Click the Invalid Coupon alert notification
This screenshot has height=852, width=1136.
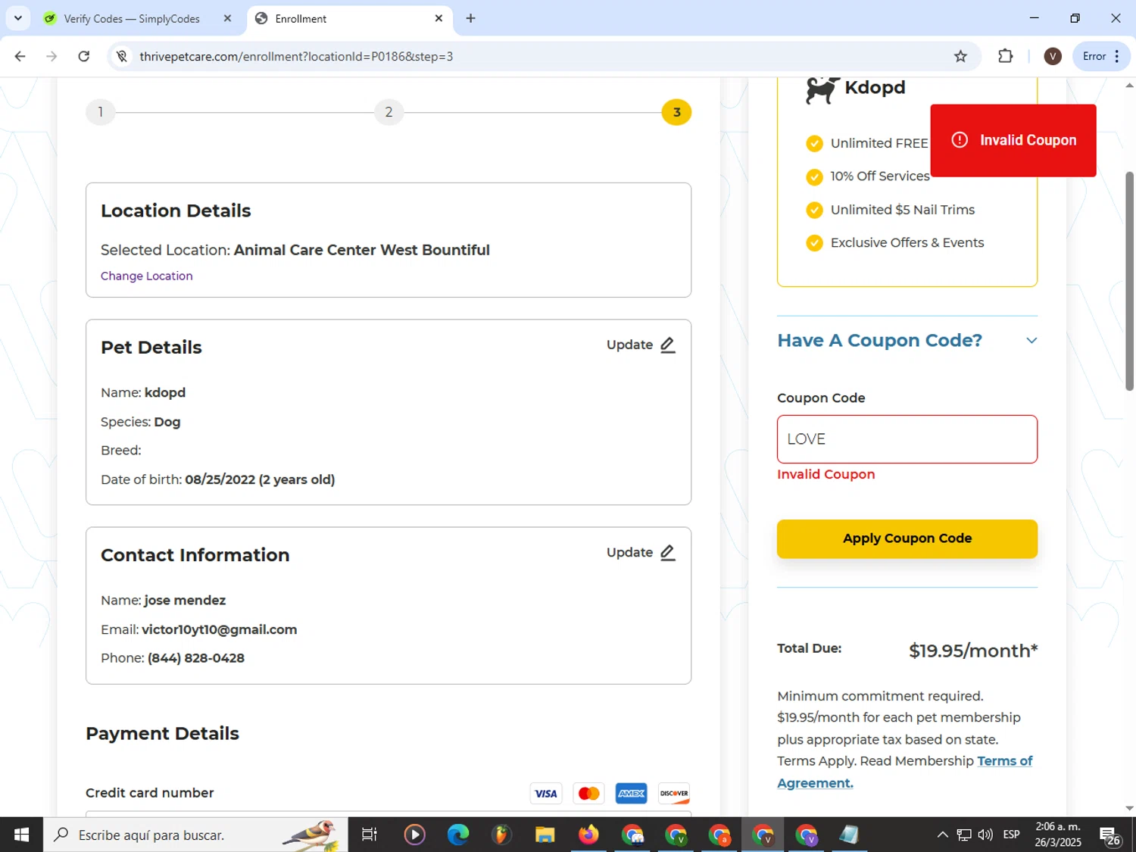(x=1013, y=140)
